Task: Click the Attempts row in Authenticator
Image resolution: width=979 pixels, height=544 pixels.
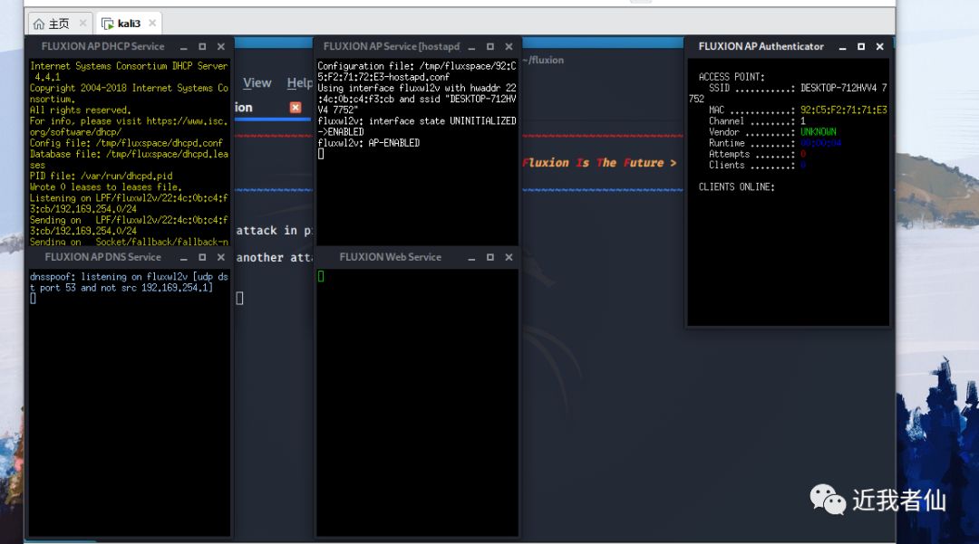Action: point(757,154)
